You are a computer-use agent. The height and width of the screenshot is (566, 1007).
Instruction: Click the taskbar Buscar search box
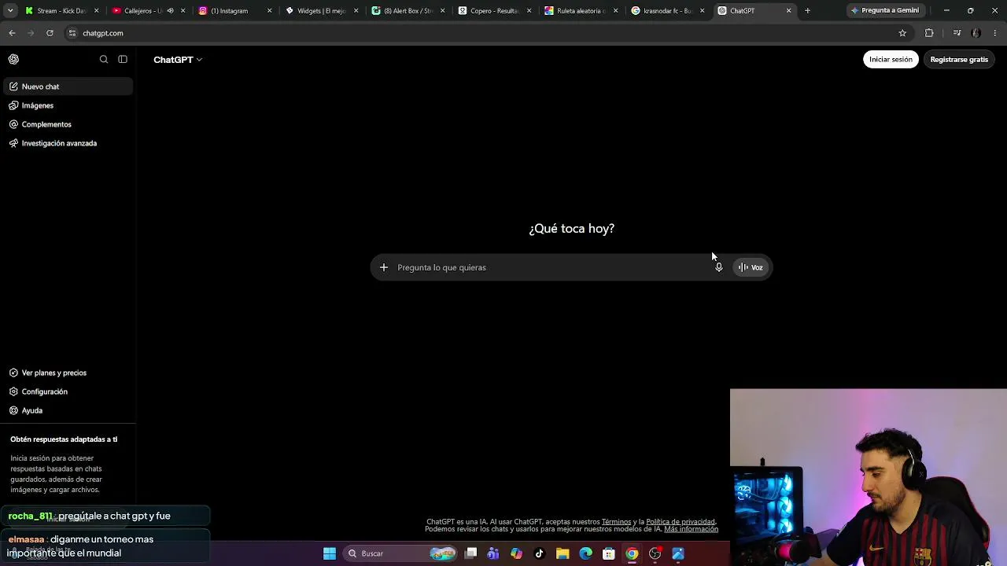[x=401, y=553]
